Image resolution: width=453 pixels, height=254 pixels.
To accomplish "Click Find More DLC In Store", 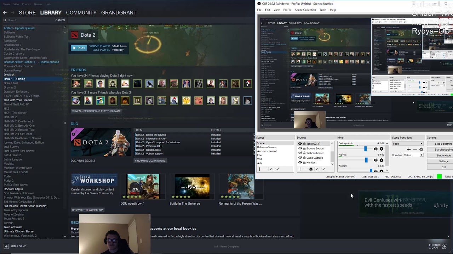I will click(150, 161).
